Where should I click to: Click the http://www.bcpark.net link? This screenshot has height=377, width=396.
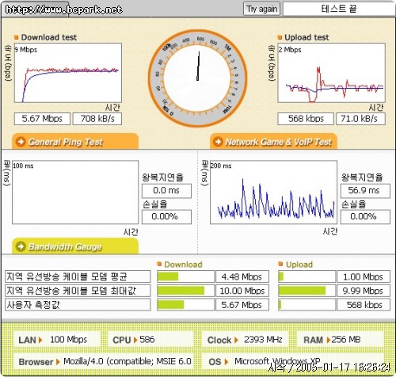point(63,10)
